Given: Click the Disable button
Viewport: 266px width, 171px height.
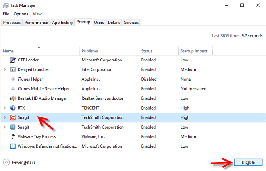Looking at the screenshot, I should tap(248, 162).
